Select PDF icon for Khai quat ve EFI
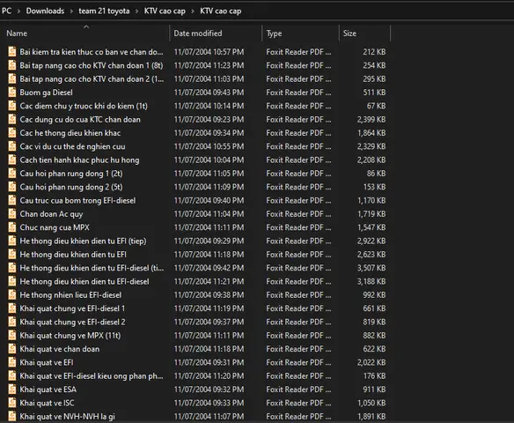The width and height of the screenshot is (514, 423). (x=12, y=362)
